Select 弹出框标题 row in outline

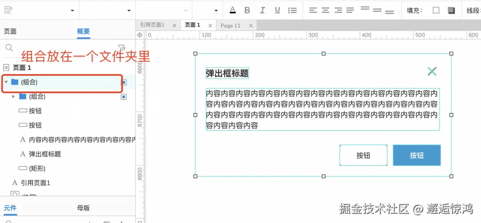coord(68,154)
